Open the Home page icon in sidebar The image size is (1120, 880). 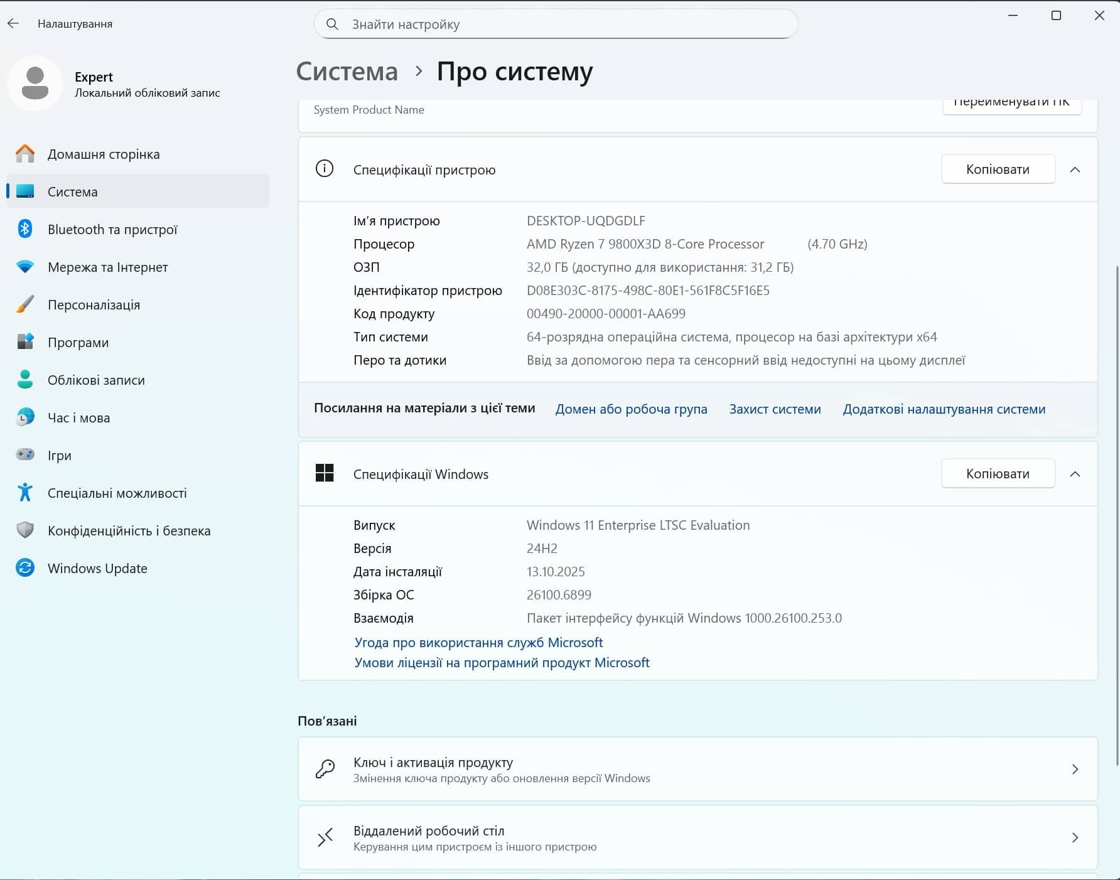(25, 154)
